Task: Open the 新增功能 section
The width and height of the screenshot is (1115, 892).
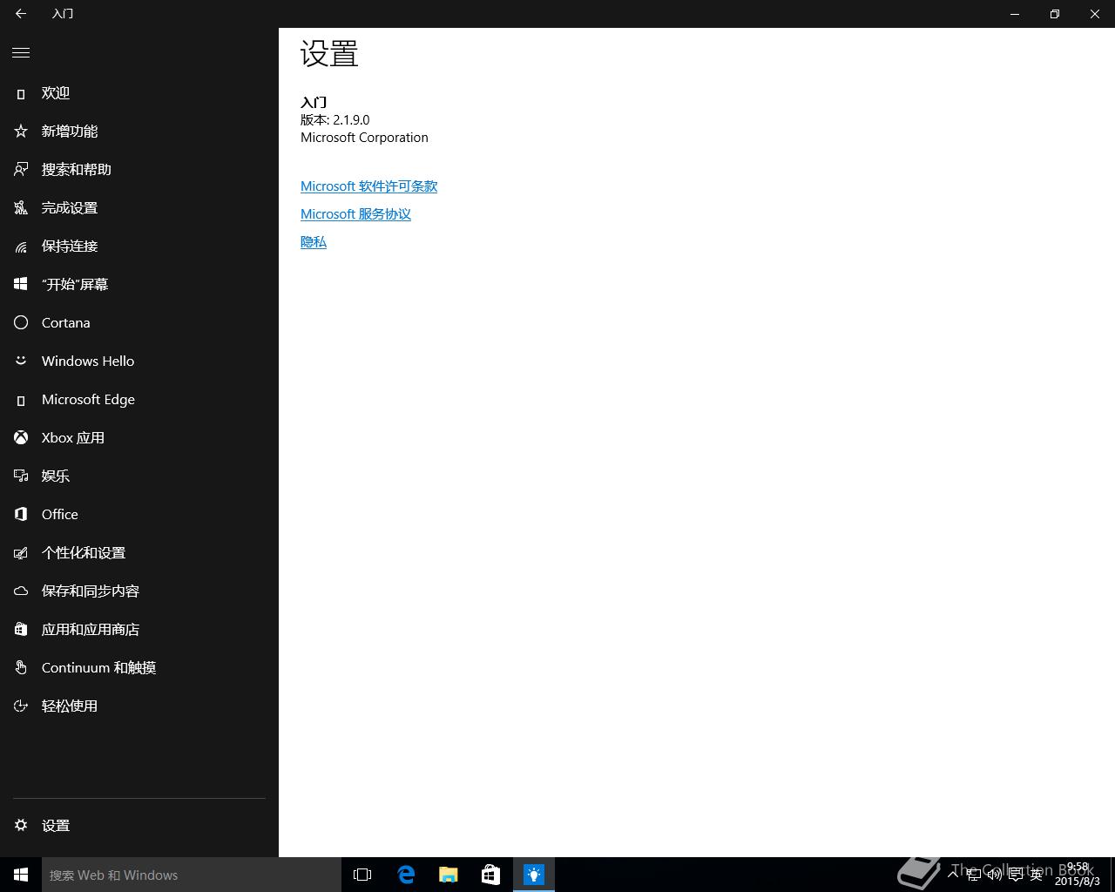Action: [x=139, y=132]
